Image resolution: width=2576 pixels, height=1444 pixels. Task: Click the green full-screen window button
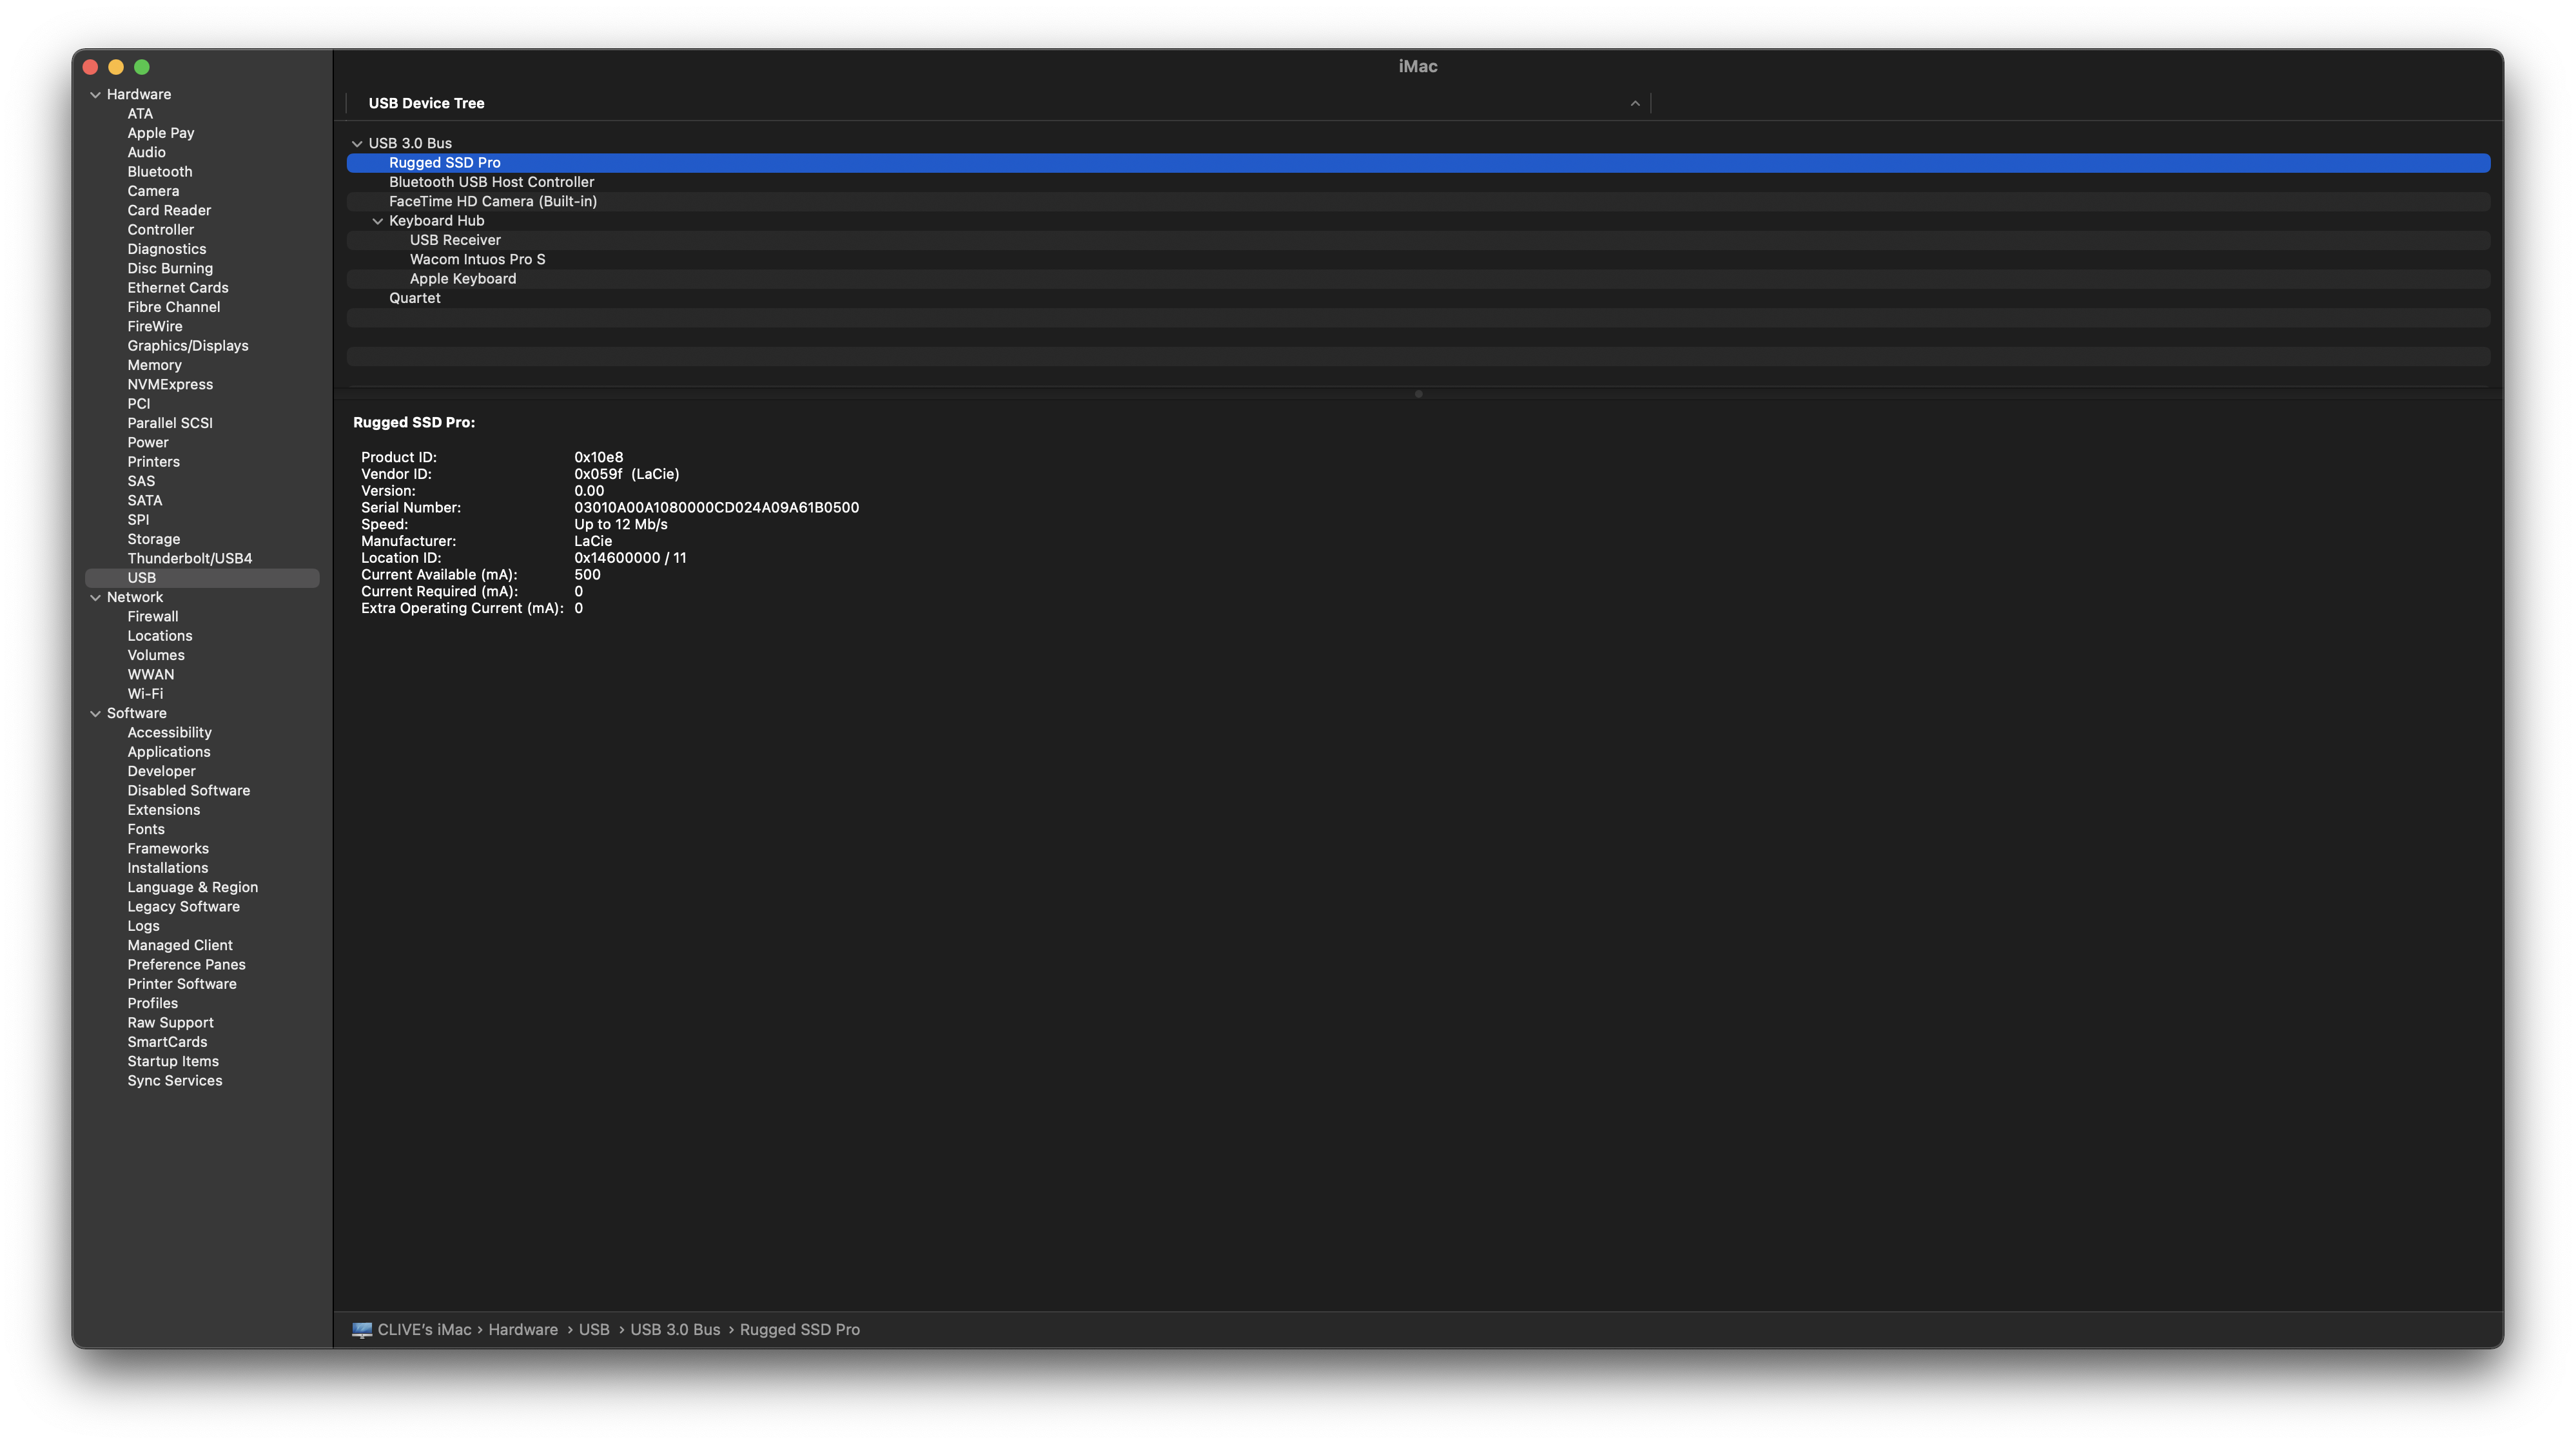(x=142, y=67)
